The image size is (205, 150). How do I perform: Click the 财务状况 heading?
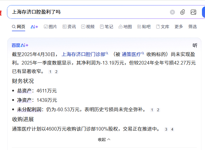point(23,81)
